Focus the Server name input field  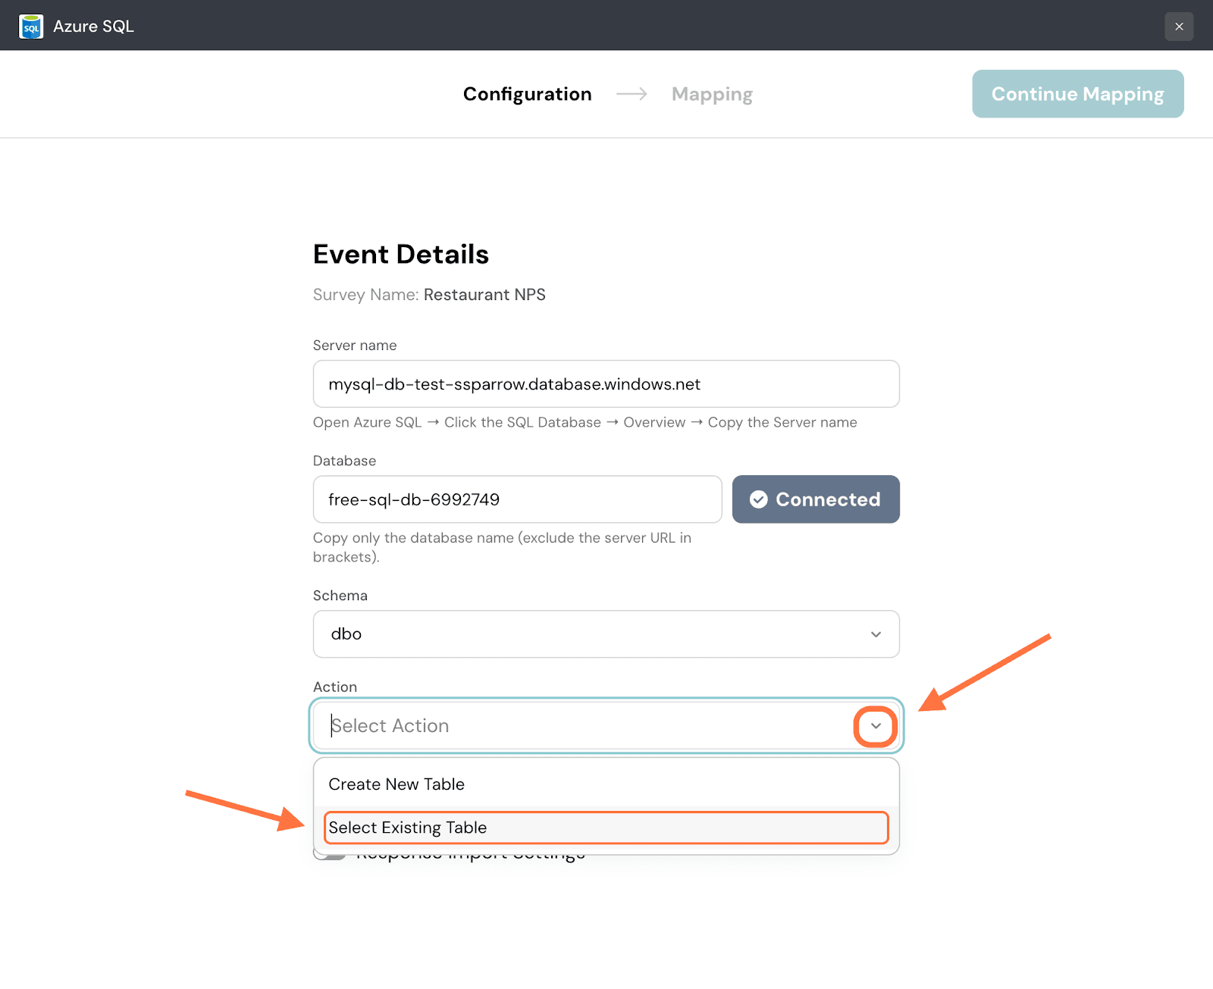[x=605, y=384]
